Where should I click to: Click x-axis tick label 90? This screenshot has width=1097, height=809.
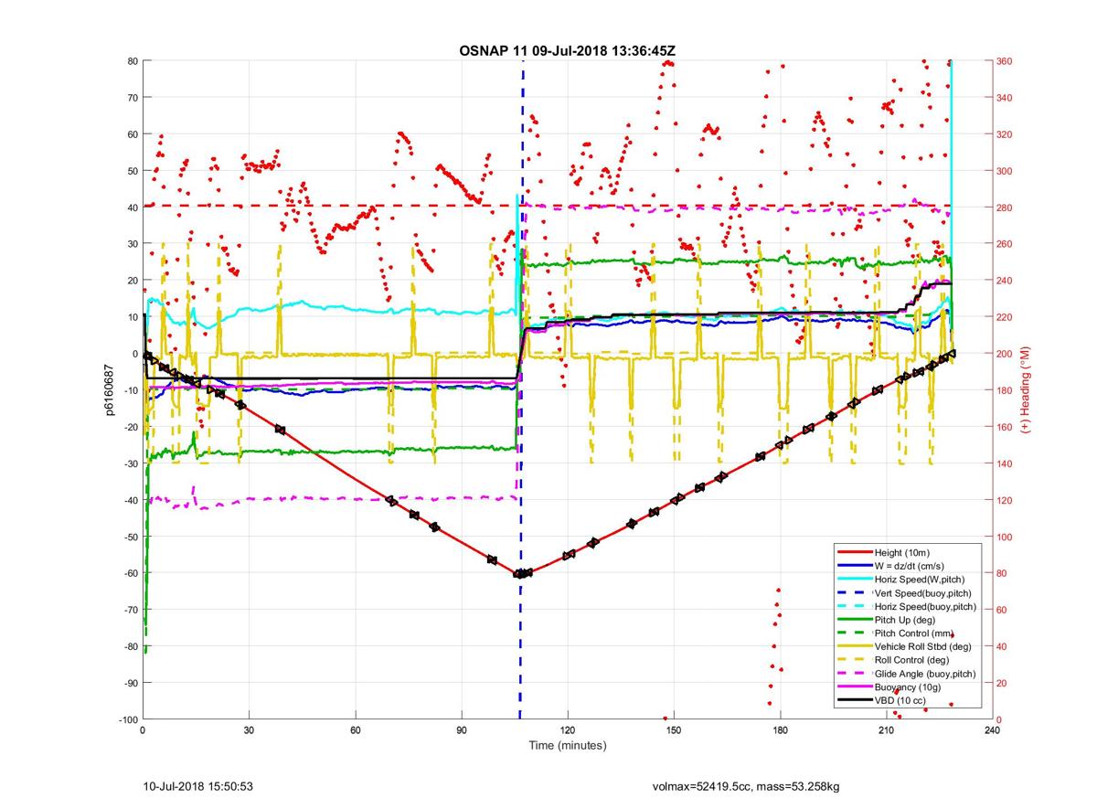coord(461,730)
